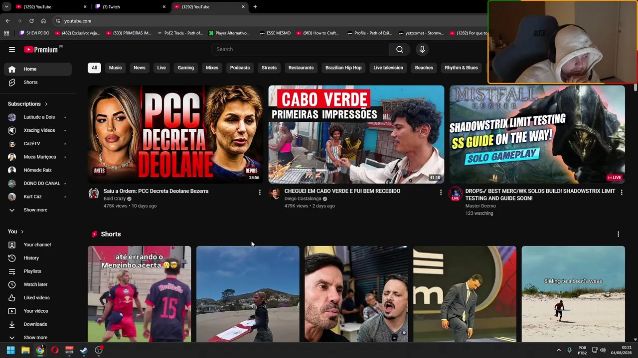
Task: Select the Podcasts filter chip
Action: (x=240, y=68)
